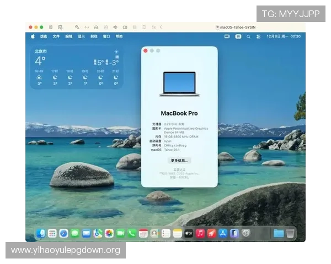Open the Phone app from the Dock
331x264 pixels.
(132, 233)
